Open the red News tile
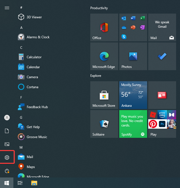180x188 pixels. pyautogui.click(x=162, y=95)
